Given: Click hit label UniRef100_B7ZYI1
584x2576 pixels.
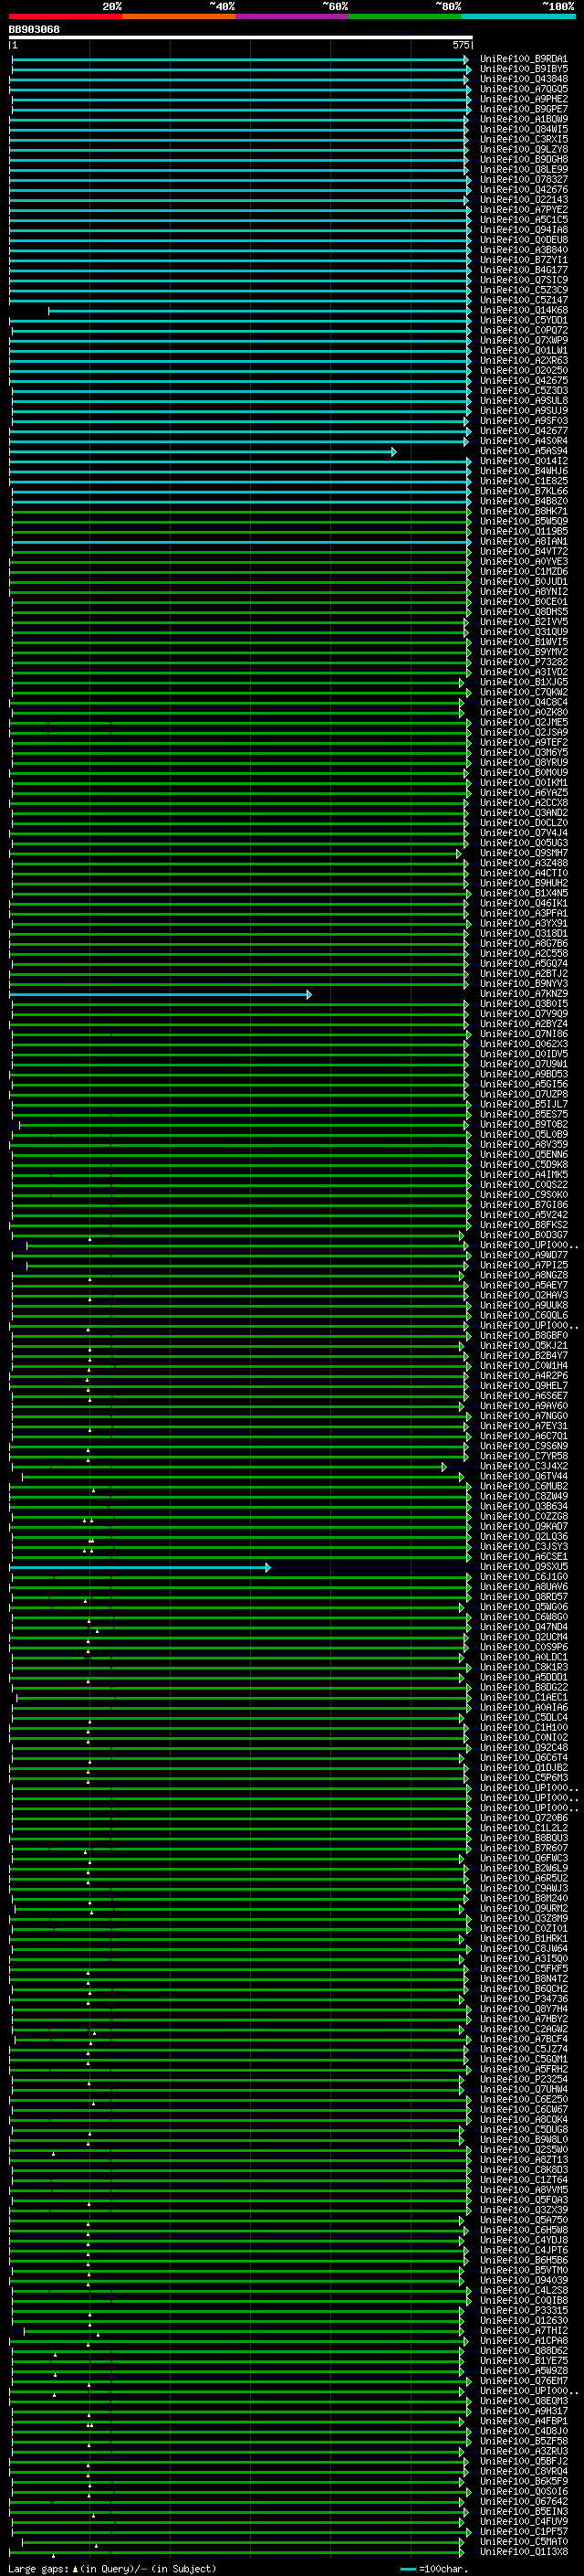Looking at the screenshot, I should pos(523,260).
